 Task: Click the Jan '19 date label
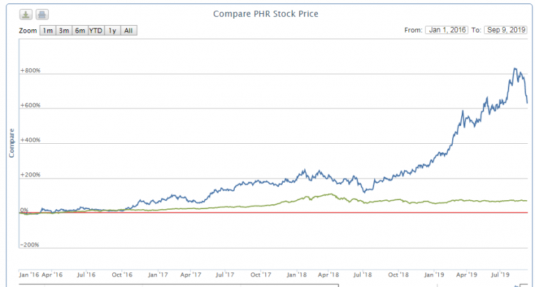tap(434, 274)
